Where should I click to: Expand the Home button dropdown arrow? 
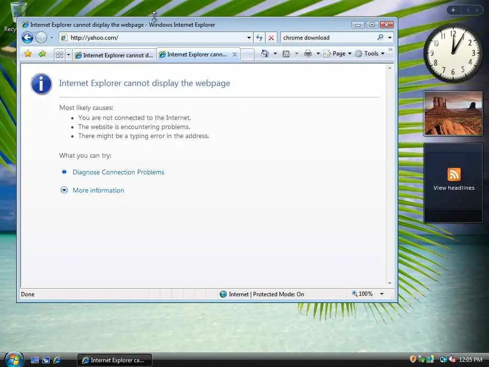coord(275,54)
